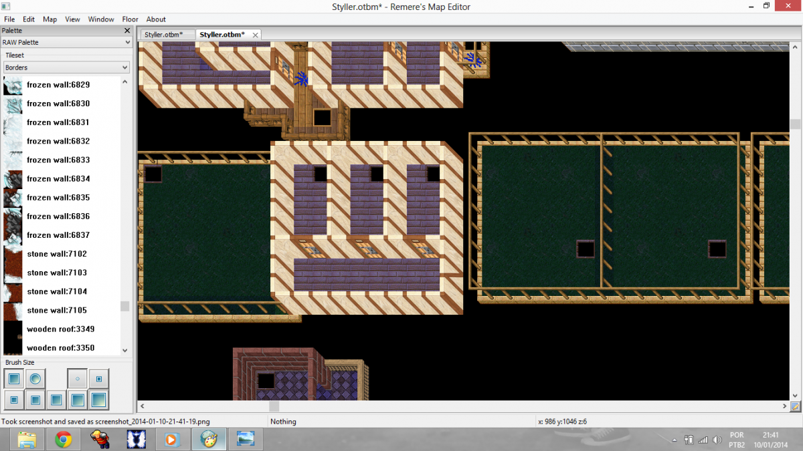Image resolution: width=803 pixels, height=451 pixels.
Task: Choose the smallest single-dot brush size
Action: click(78, 379)
